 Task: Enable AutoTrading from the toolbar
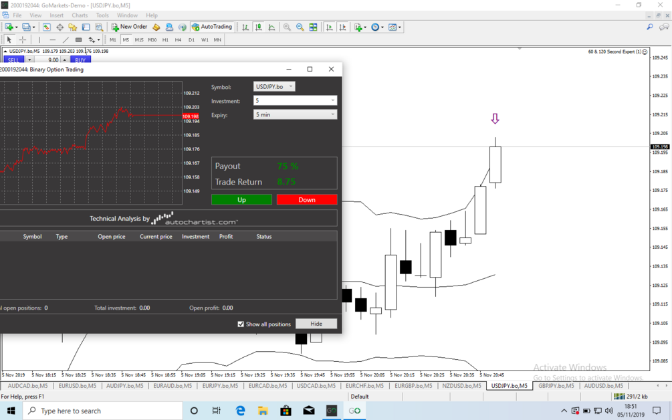212,27
